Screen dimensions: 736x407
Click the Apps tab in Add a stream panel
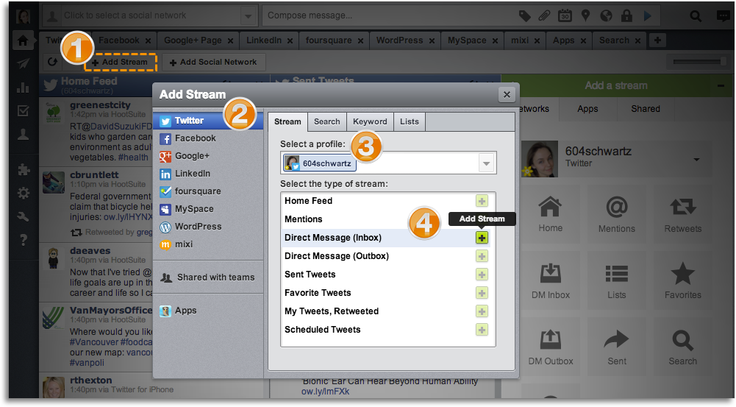click(587, 109)
